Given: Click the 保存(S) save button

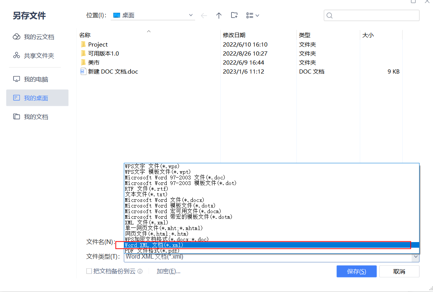Looking at the screenshot, I should (356, 271).
